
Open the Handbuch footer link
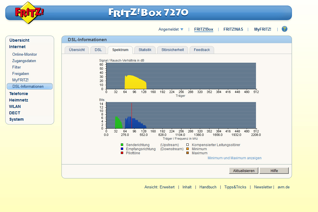click(208, 187)
